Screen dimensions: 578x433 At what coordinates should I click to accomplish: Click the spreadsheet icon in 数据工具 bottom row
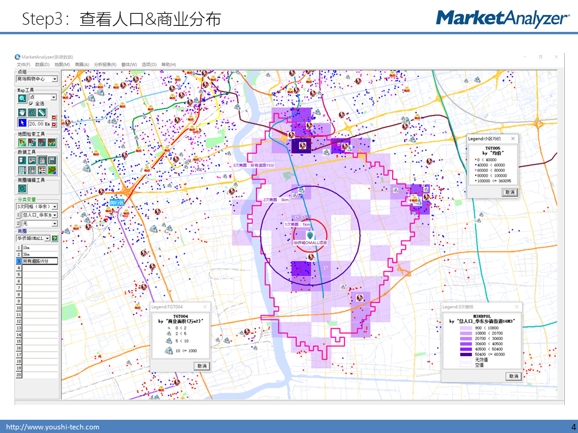[32, 170]
